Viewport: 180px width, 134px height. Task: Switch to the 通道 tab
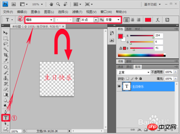[x=120, y=67]
